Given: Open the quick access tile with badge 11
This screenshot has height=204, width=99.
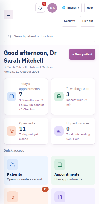Looking at the screenshot, I should point(26,196).
